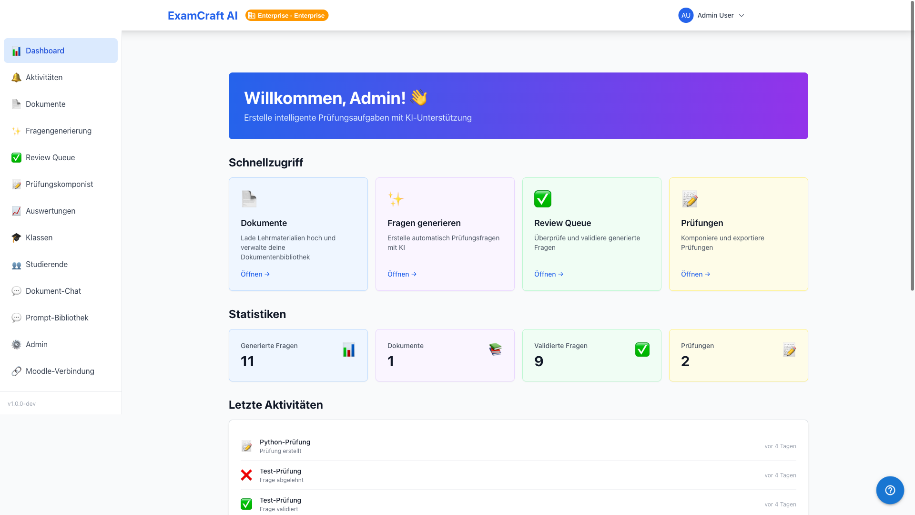Viewport: 915px width, 515px height.
Task: Click the ExamCraft AI logo link
Action: (203, 15)
